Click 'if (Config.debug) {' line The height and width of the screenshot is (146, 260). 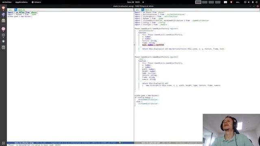coord(143,97)
